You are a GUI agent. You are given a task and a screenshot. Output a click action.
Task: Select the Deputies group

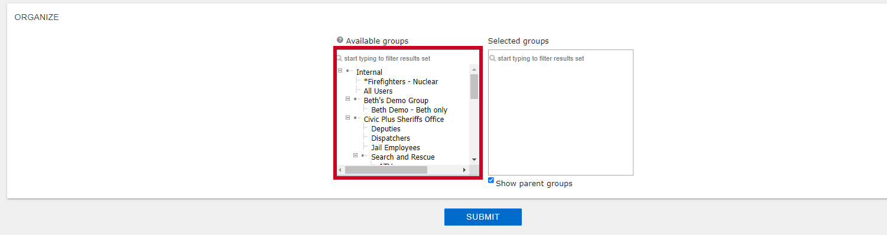[386, 129]
